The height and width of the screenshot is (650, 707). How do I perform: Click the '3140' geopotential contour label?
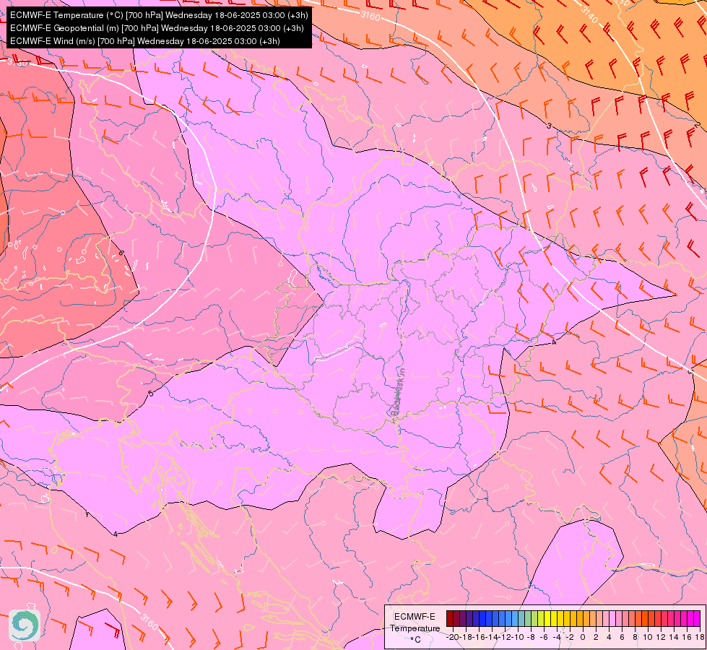pos(589,15)
